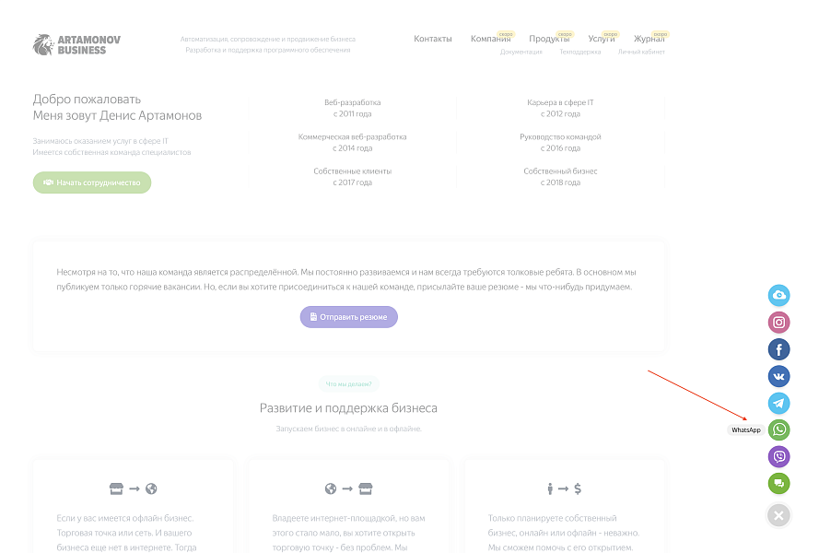Open the 'Продукты' navigation tab
Viewport: 819px width, 553px height.
click(548, 39)
